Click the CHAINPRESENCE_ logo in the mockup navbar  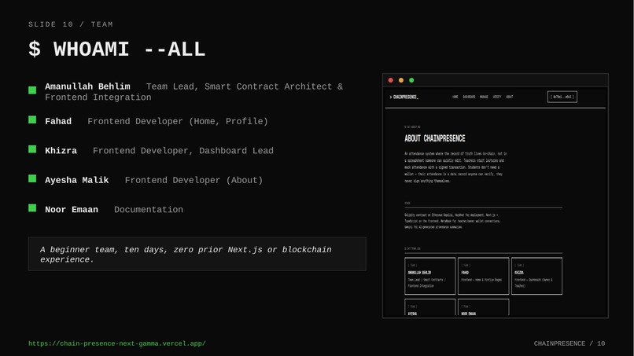(x=404, y=97)
